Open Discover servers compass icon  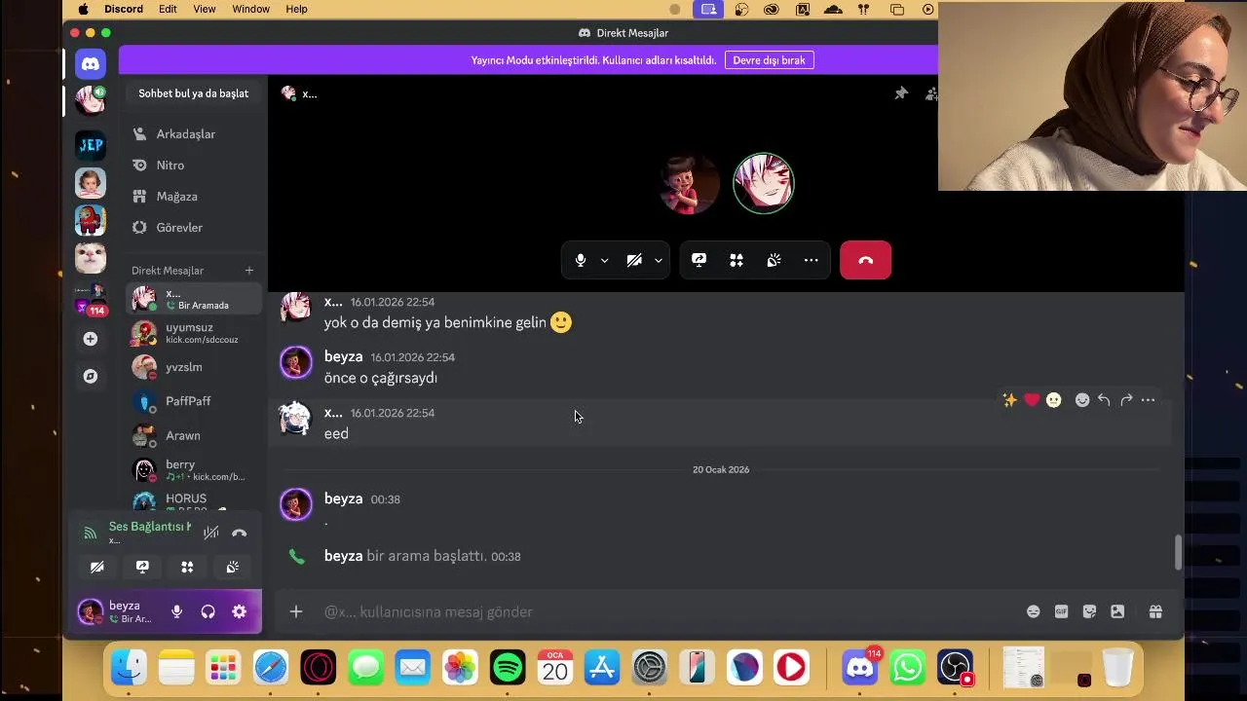[91, 376]
